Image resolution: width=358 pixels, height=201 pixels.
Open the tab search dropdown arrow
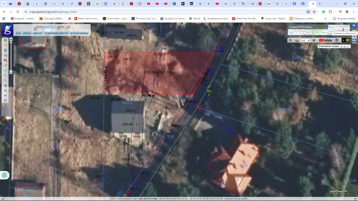[x=4, y=4]
